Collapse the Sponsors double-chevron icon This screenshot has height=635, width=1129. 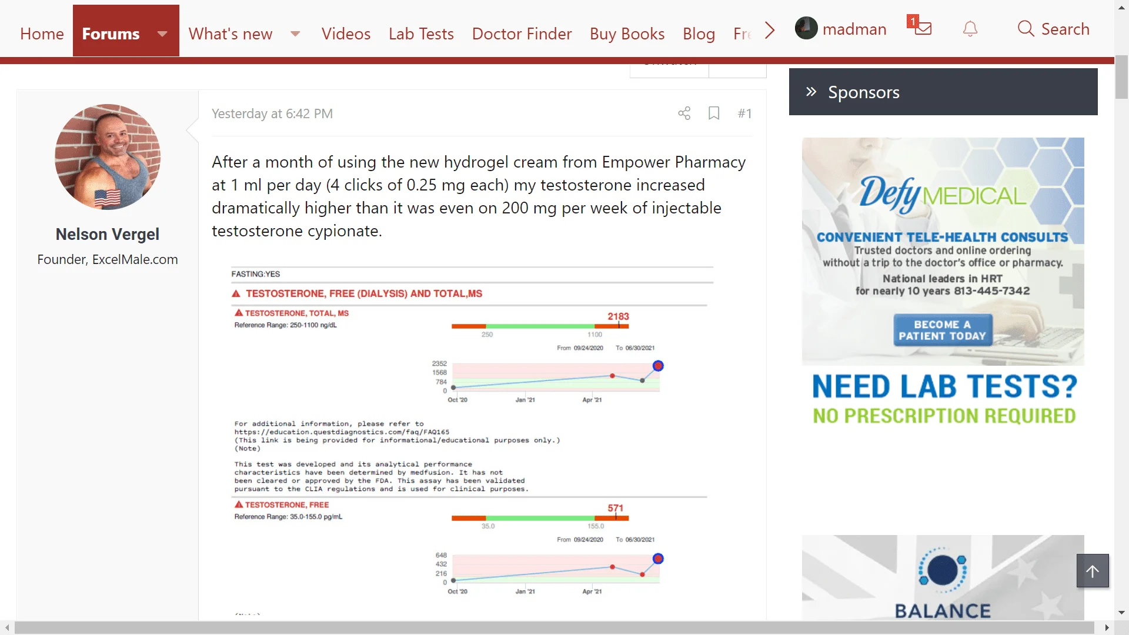click(x=811, y=92)
